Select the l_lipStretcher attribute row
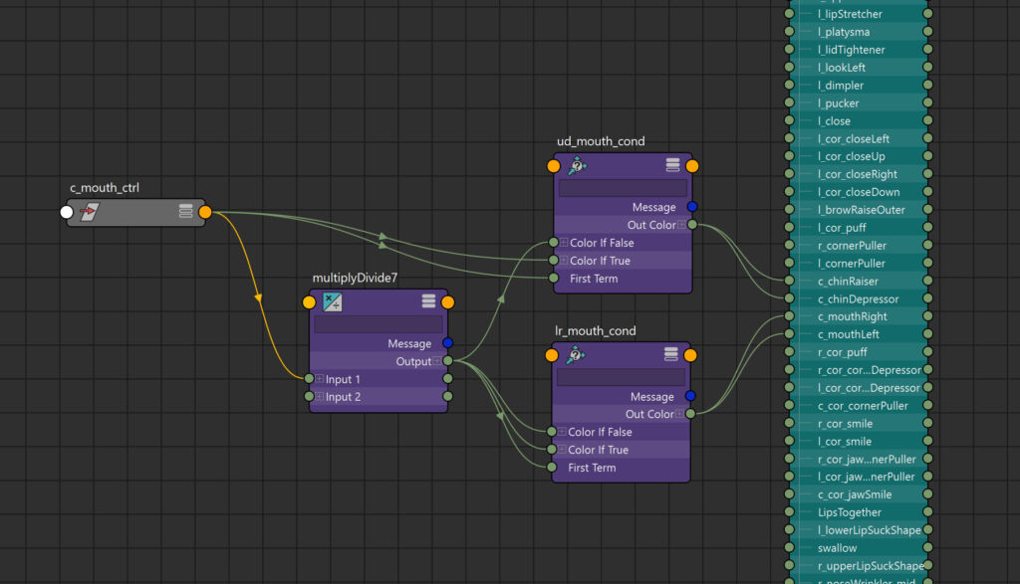This screenshot has width=1020, height=584. (x=859, y=14)
